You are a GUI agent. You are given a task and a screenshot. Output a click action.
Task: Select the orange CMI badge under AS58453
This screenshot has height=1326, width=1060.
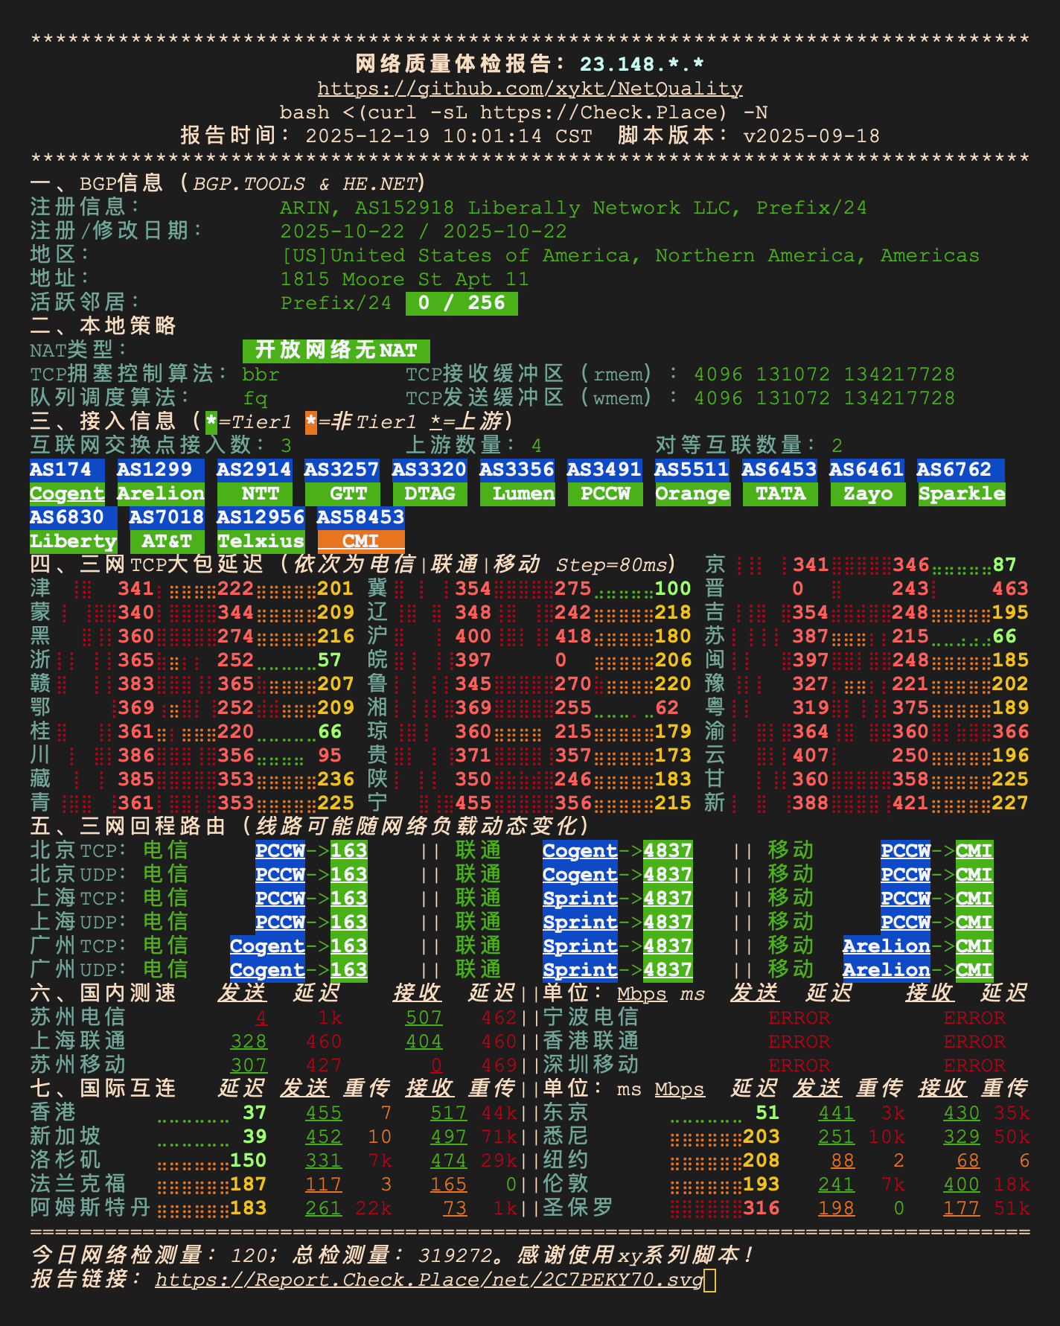[x=360, y=541]
